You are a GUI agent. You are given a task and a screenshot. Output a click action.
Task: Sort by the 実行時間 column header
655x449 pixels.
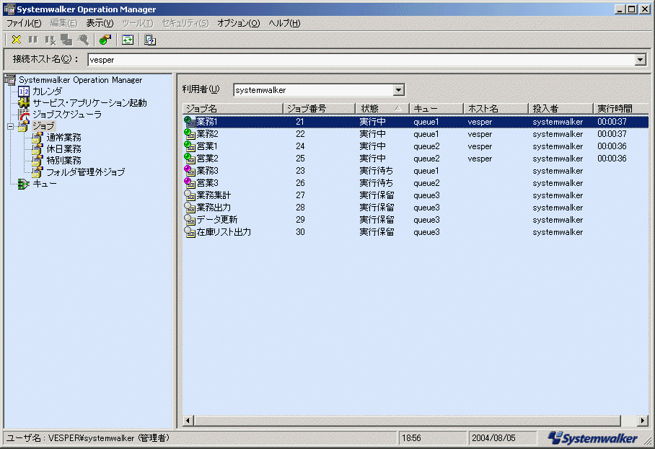point(620,109)
